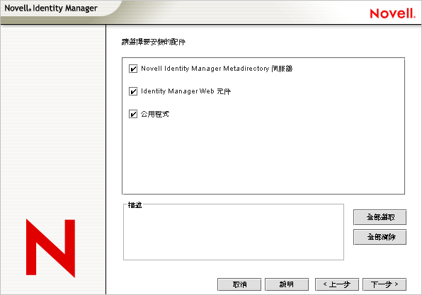Go back with the < 上一步 button
Screen dimensions: 422x295
tap(337, 284)
